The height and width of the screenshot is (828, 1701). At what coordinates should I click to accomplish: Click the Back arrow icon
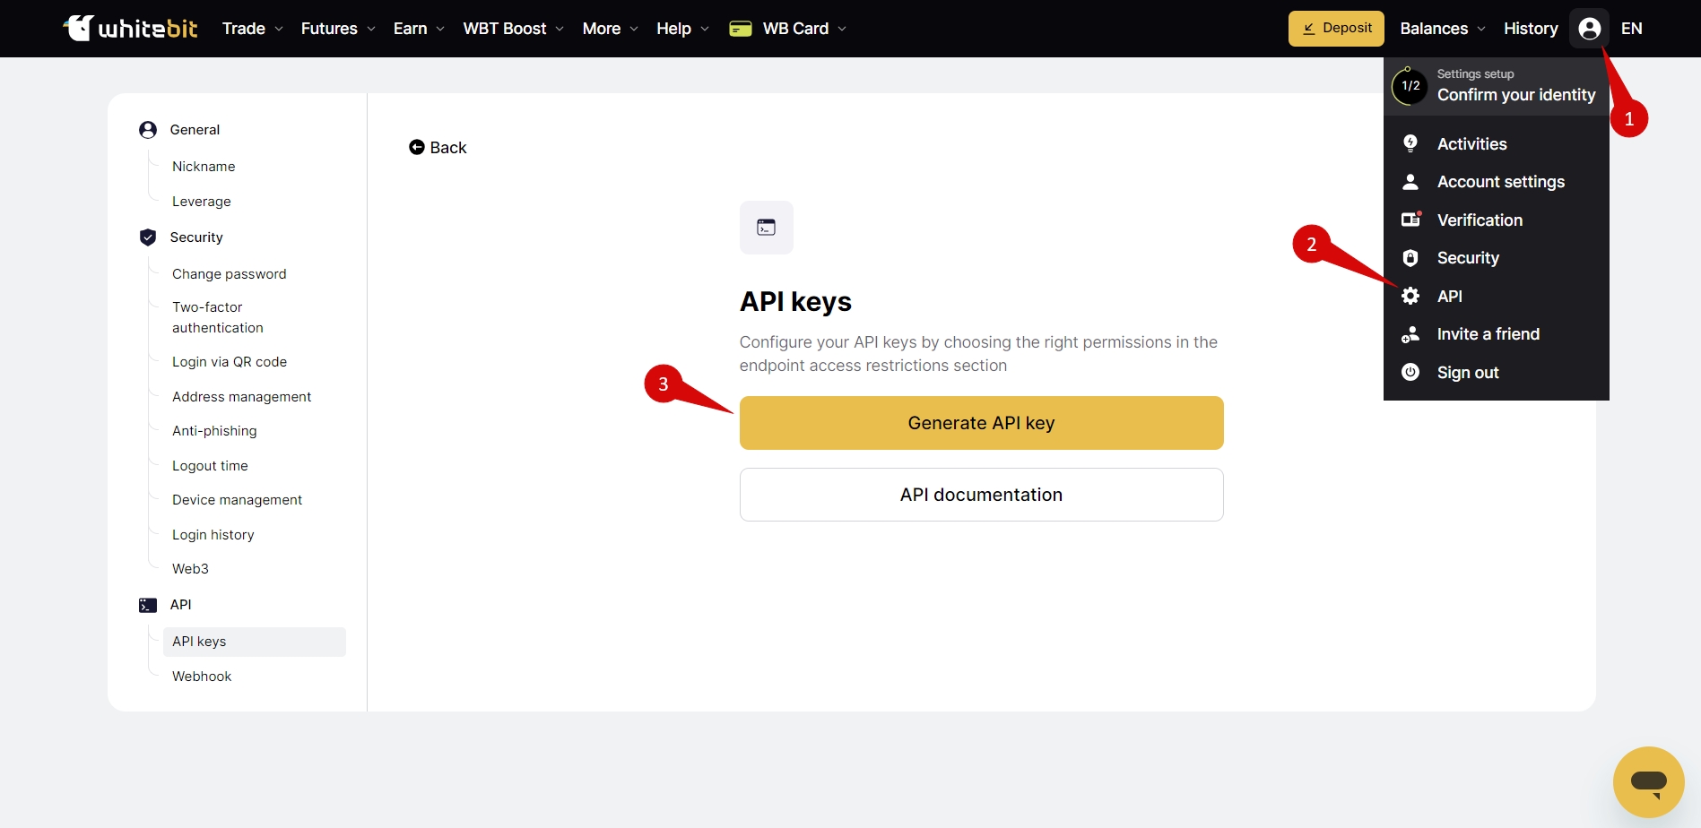coord(417,147)
